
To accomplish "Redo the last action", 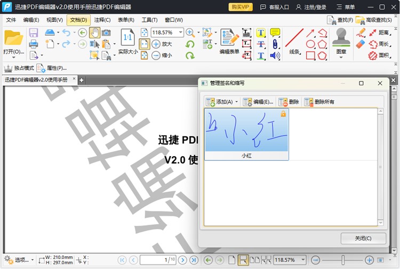I will tap(66, 44).
